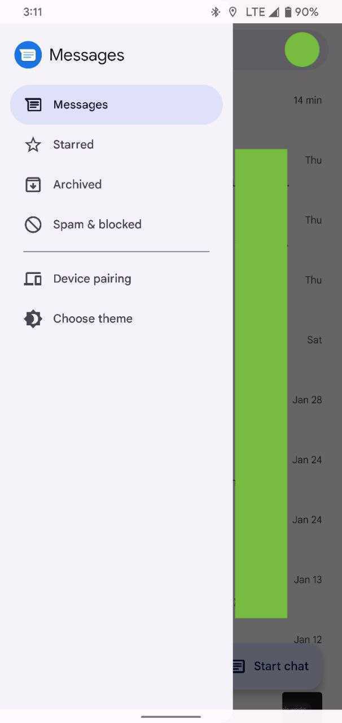The width and height of the screenshot is (342, 723).
Task: Open the green profile avatar
Action: tap(302, 50)
